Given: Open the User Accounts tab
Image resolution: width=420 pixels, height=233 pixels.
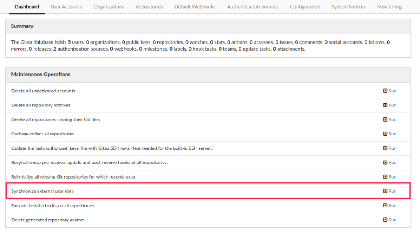Looking at the screenshot, I should point(66,7).
